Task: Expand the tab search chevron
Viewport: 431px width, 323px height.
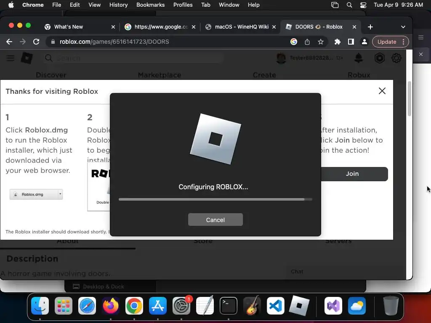Action: (403, 27)
